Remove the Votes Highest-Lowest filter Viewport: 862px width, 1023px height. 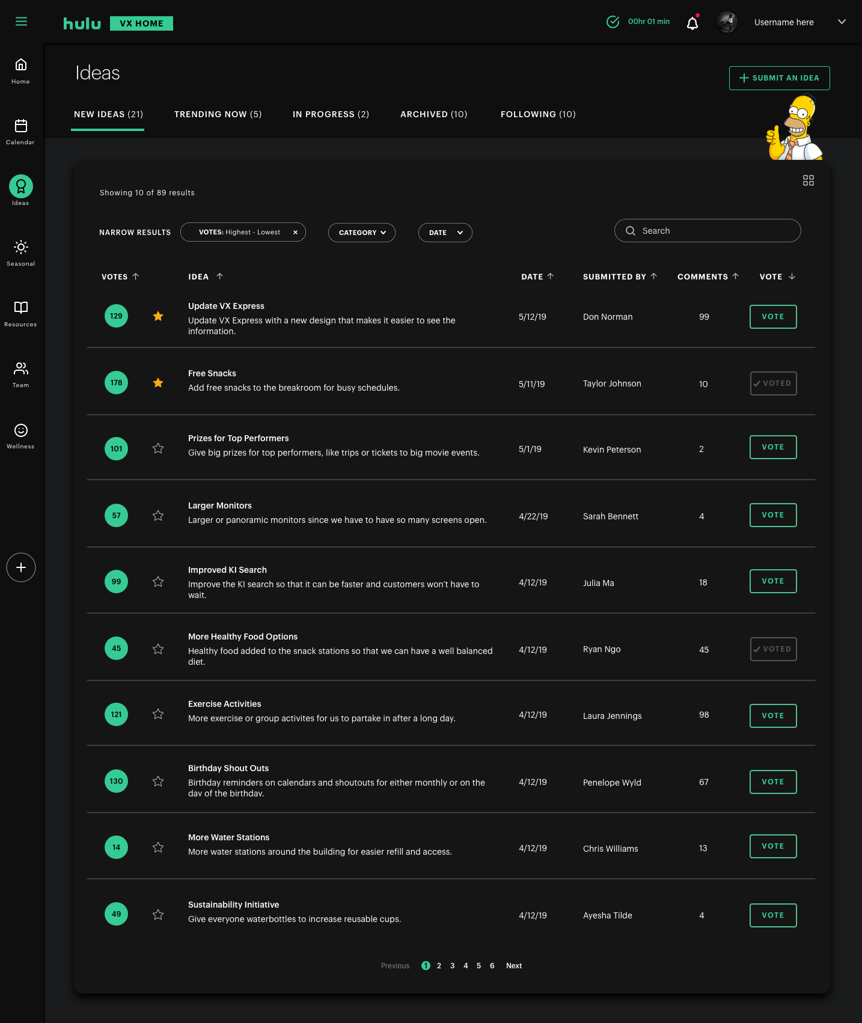(295, 233)
